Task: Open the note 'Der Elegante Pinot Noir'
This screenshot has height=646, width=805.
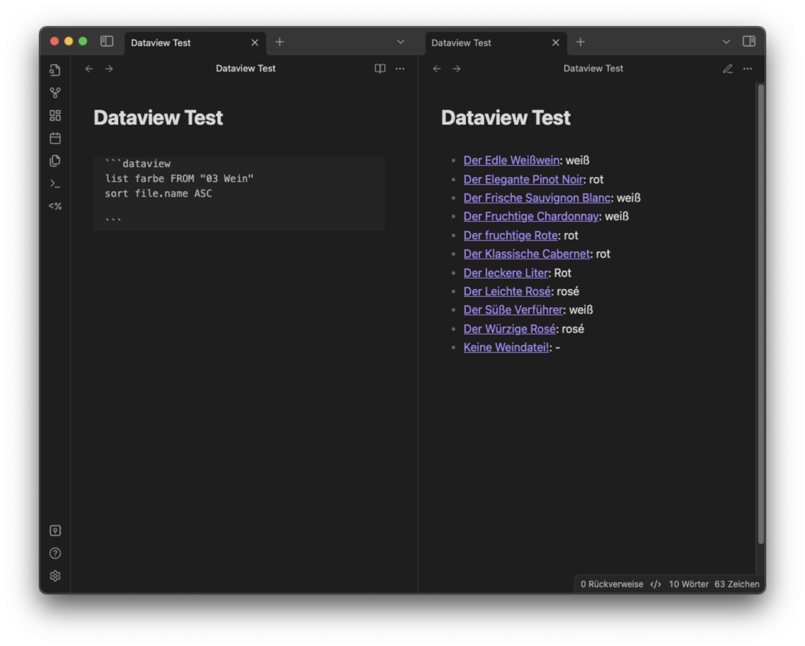Action: tap(523, 179)
